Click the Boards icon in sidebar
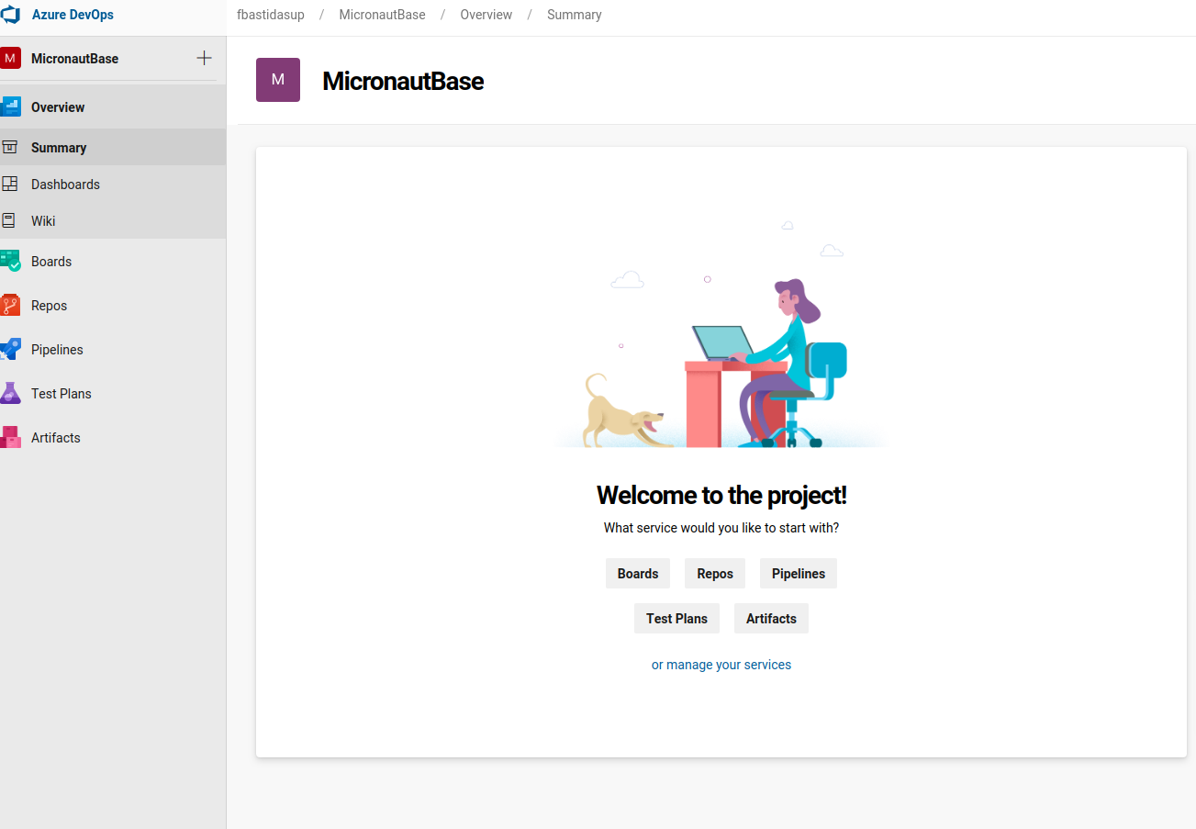The image size is (1196, 829). click(x=10, y=261)
